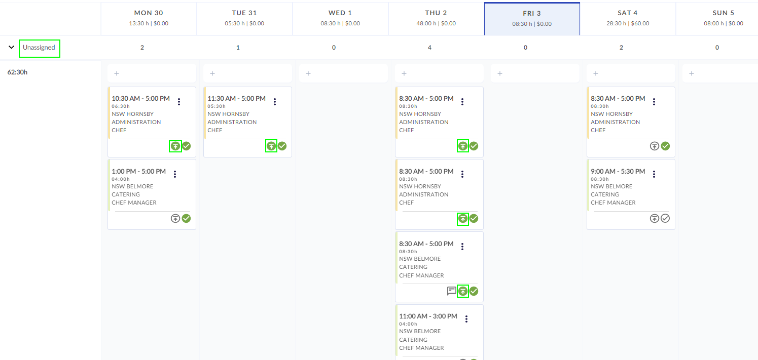Publish the Monday 10:30 AM Hornsby shift

coord(175,146)
